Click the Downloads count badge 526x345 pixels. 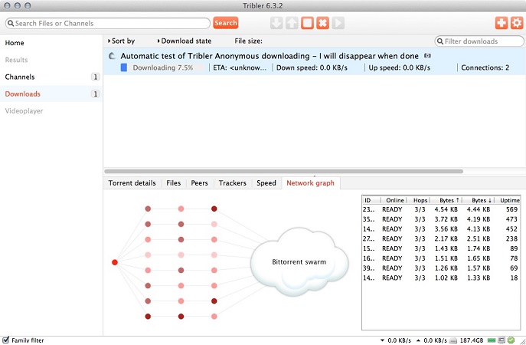click(95, 94)
